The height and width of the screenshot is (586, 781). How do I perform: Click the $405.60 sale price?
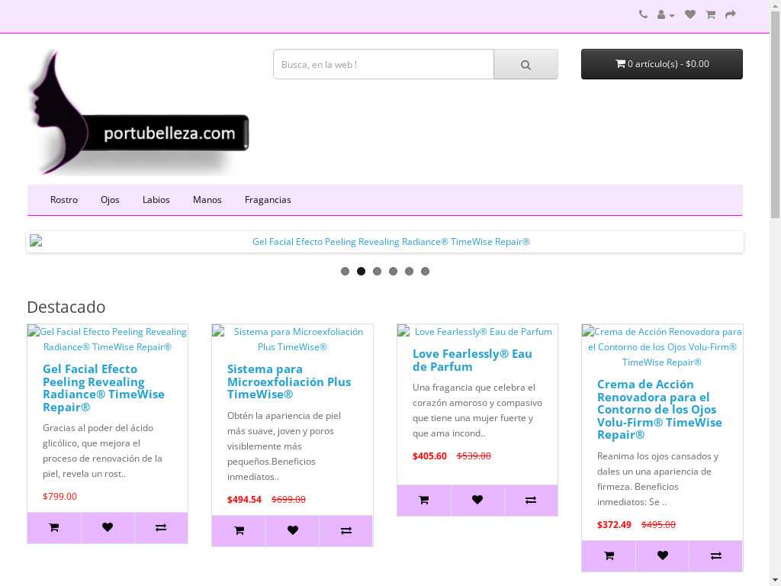429,456
